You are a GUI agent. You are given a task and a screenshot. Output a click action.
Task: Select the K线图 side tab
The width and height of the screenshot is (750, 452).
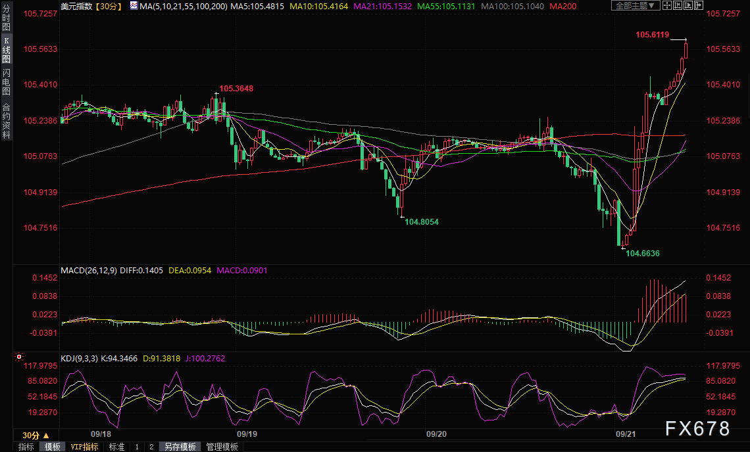pos(7,49)
